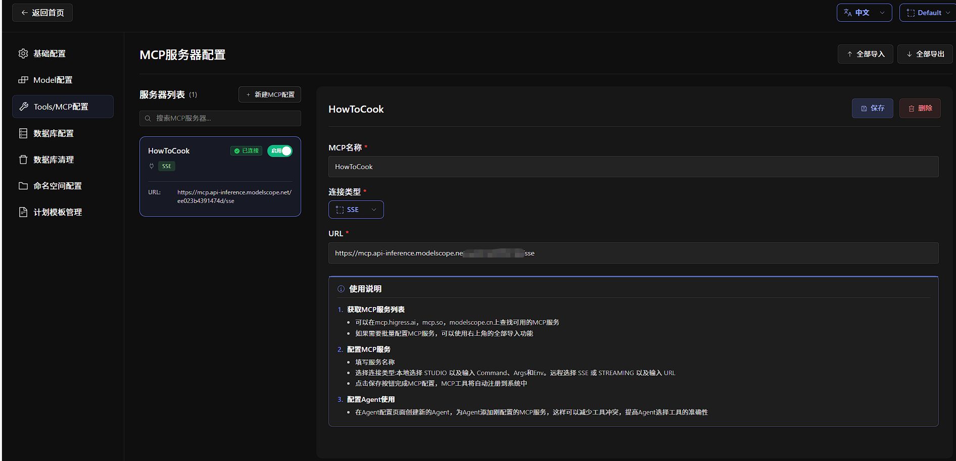The image size is (956, 461).
Task: Click the red trash icon on 删除
Action: [x=912, y=109]
